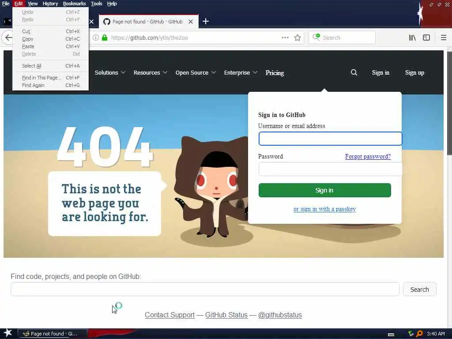
Task: Click the search engine magnifier icon
Action: click(316, 37)
